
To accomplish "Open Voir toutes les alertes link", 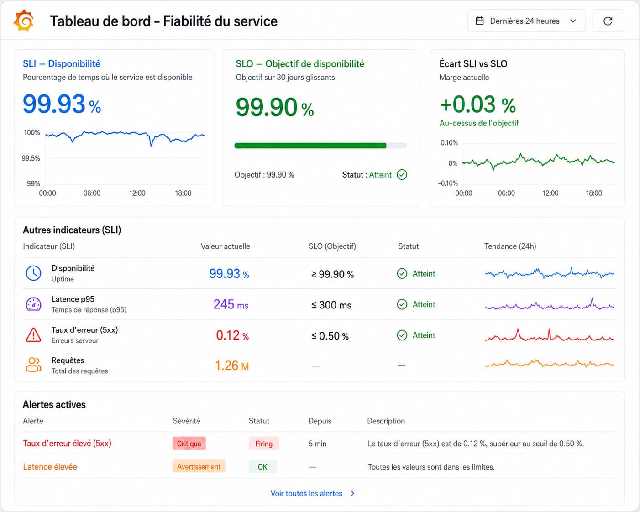I will pyautogui.click(x=306, y=493).
